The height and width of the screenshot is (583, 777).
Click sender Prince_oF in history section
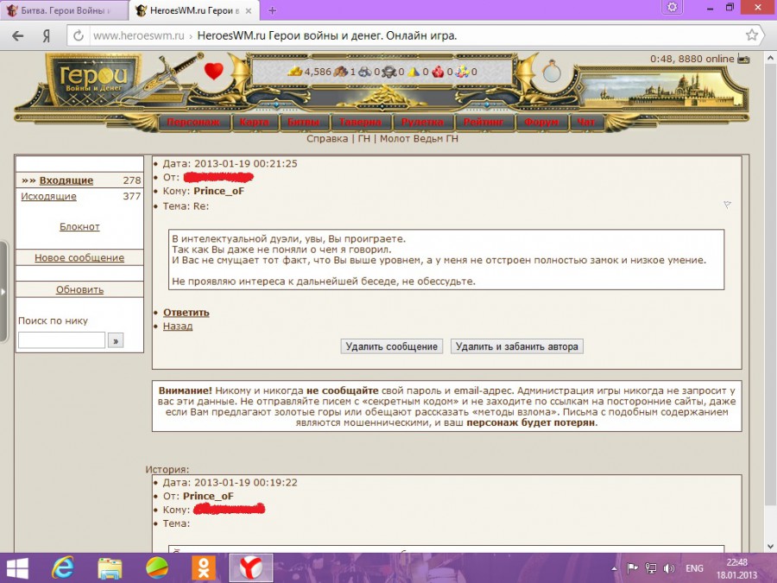(x=208, y=497)
